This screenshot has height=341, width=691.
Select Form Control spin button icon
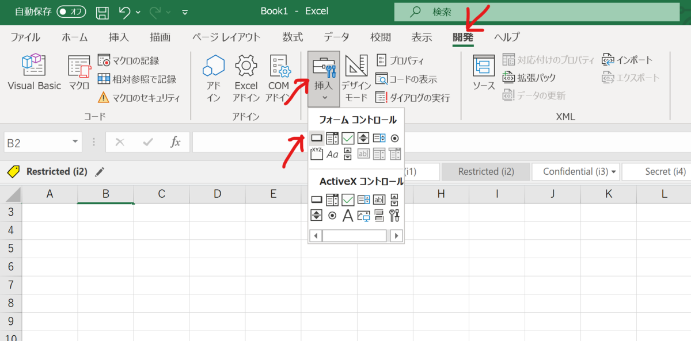click(363, 138)
